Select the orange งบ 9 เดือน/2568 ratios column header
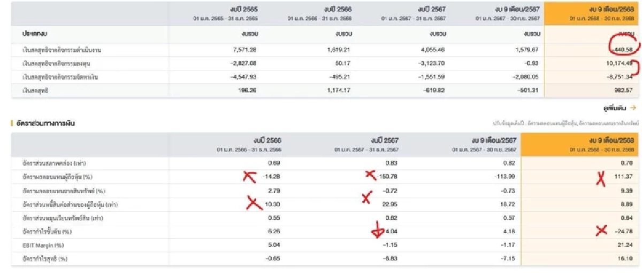 579,144
